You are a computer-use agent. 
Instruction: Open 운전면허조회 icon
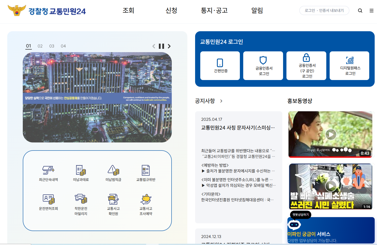[48, 199]
